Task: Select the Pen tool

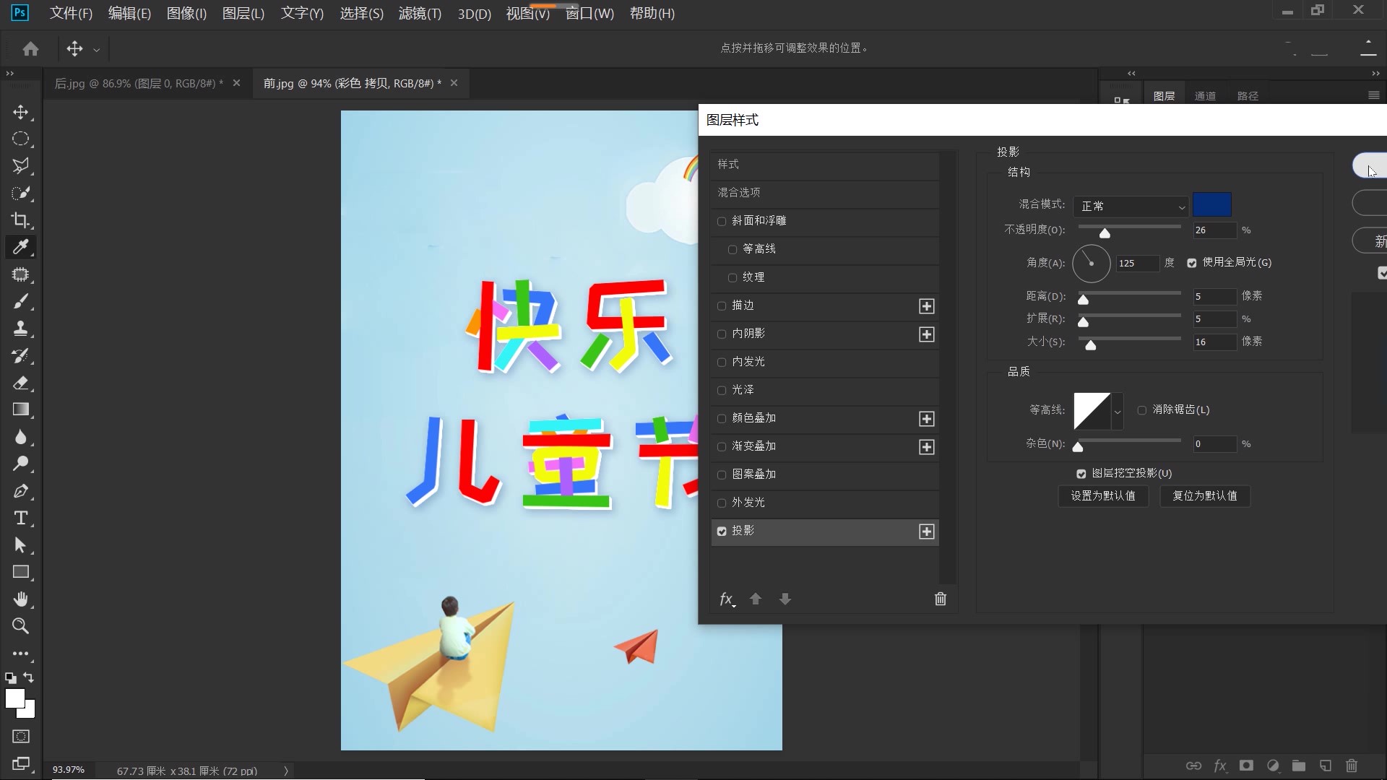Action: tap(20, 491)
